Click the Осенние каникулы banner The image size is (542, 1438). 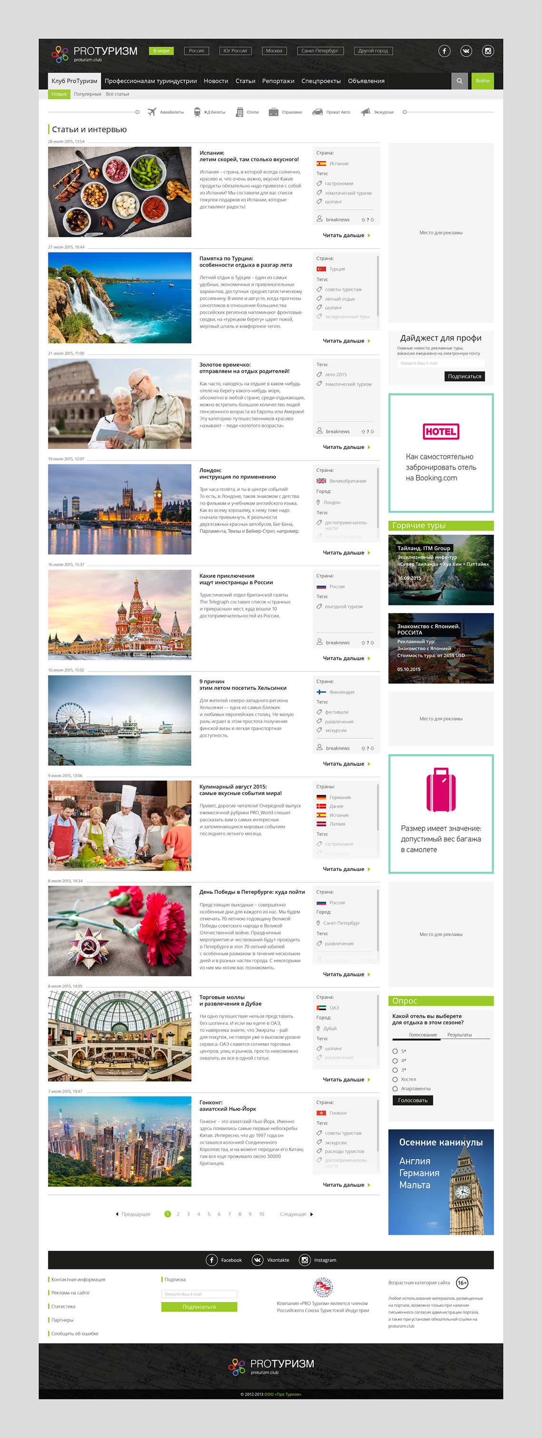point(441,1183)
